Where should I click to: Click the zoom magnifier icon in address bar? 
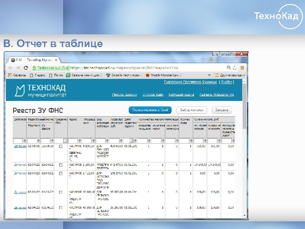pyautogui.click(x=229, y=68)
